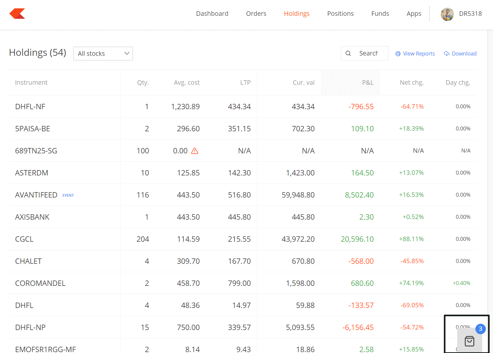Select the CGCL holdings row
The image size is (493, 353).
[x=243, y=239]
